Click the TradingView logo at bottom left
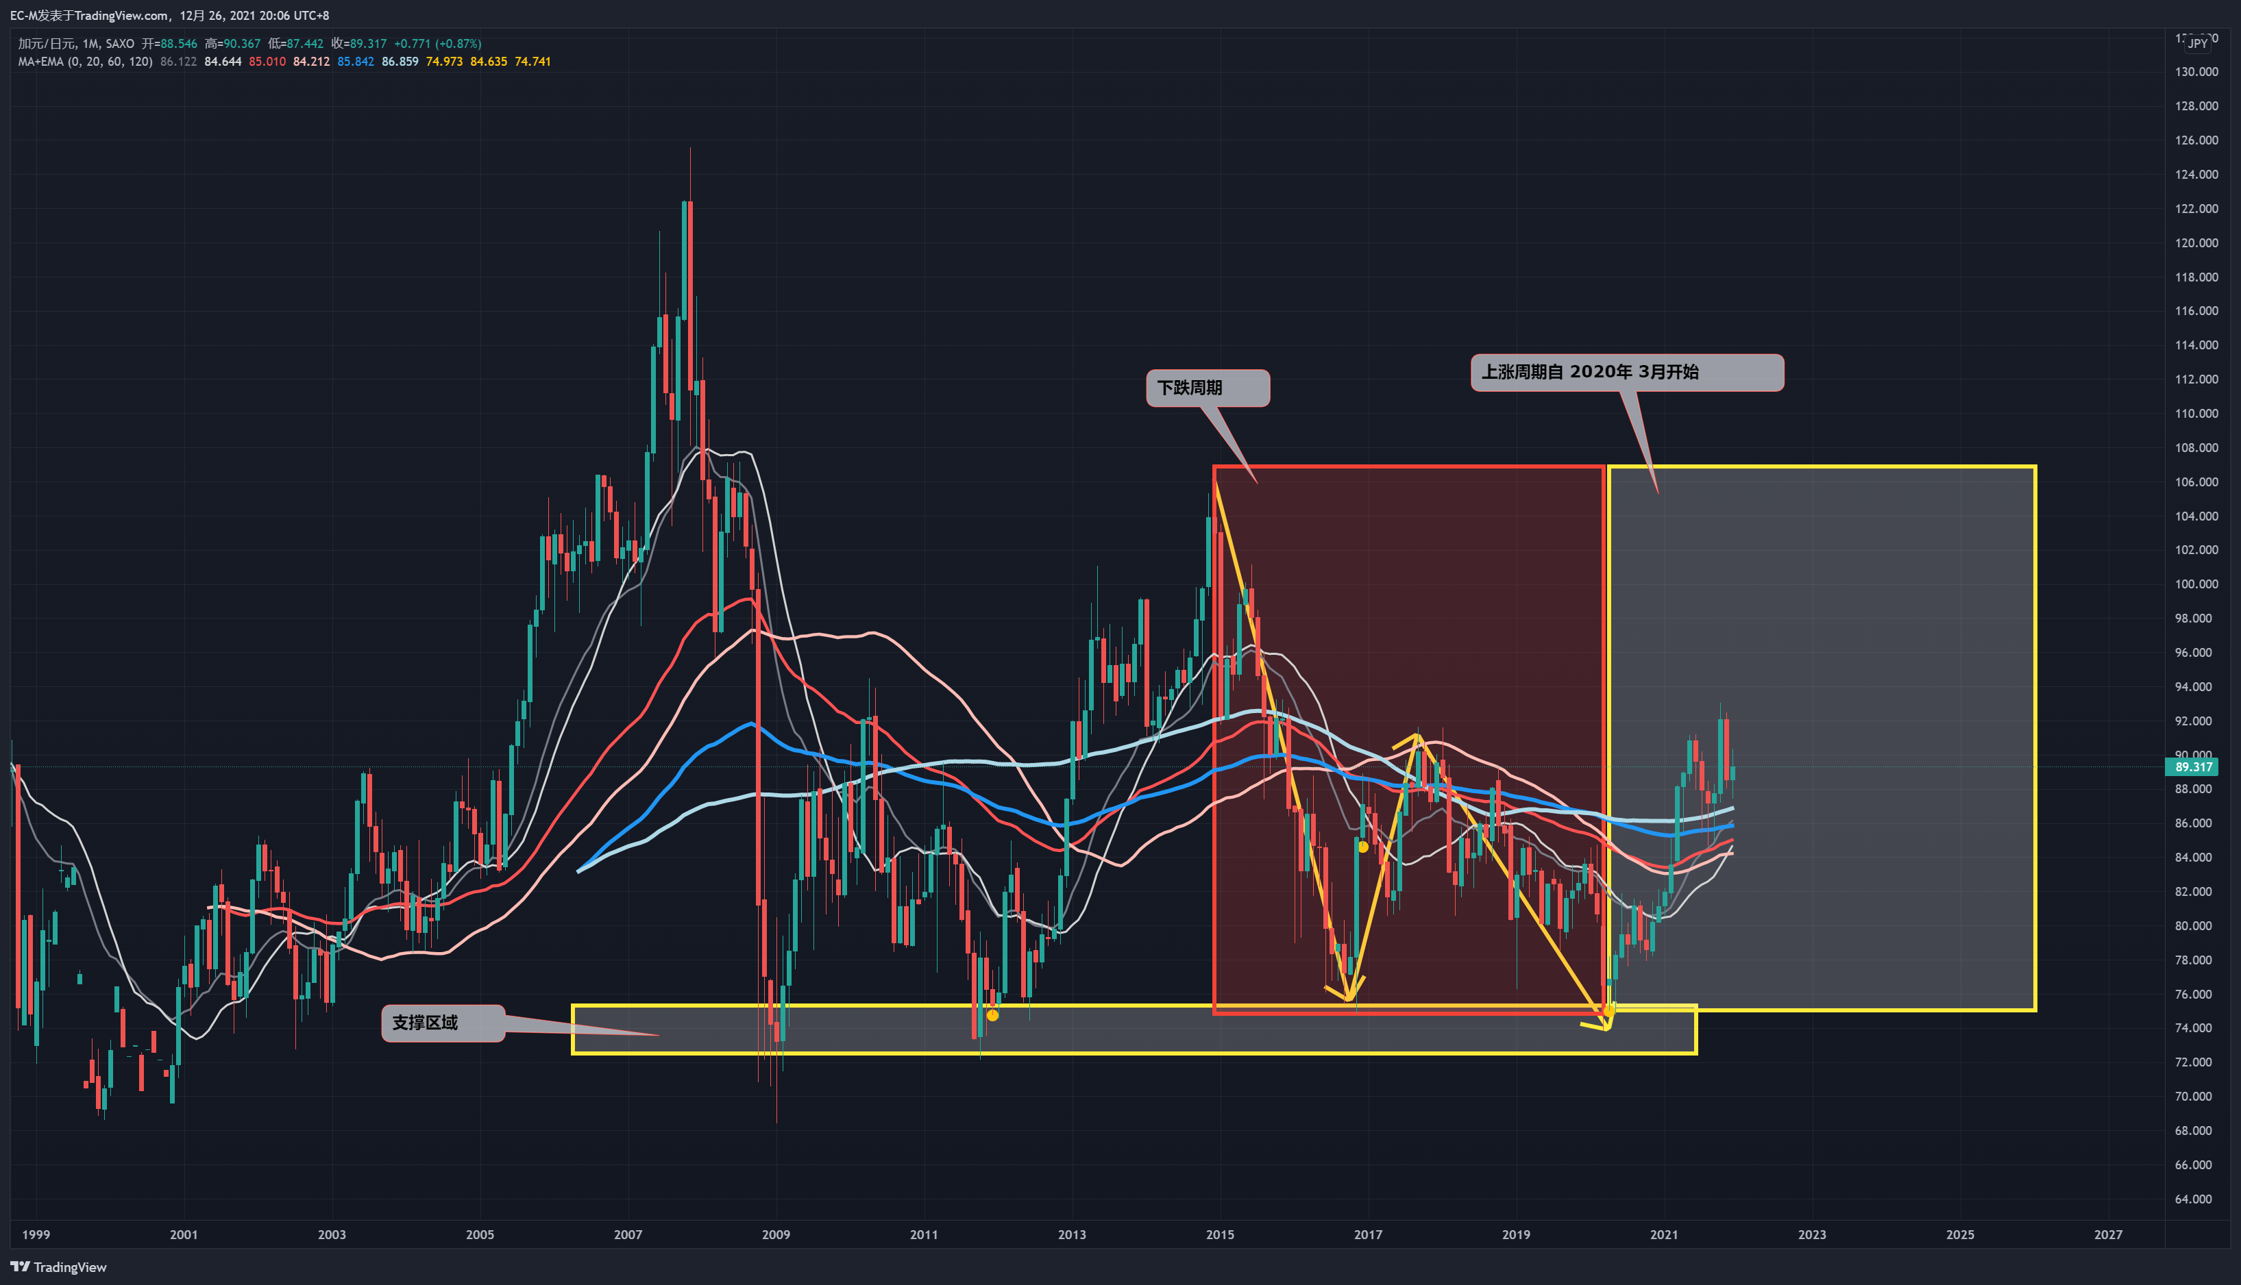Screen dimensions: 2241x1285 pyautogui.click(x=58, y=1267)
